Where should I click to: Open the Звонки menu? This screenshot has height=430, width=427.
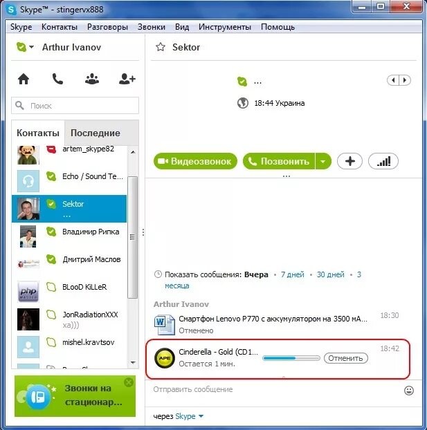tap(152, 27)
